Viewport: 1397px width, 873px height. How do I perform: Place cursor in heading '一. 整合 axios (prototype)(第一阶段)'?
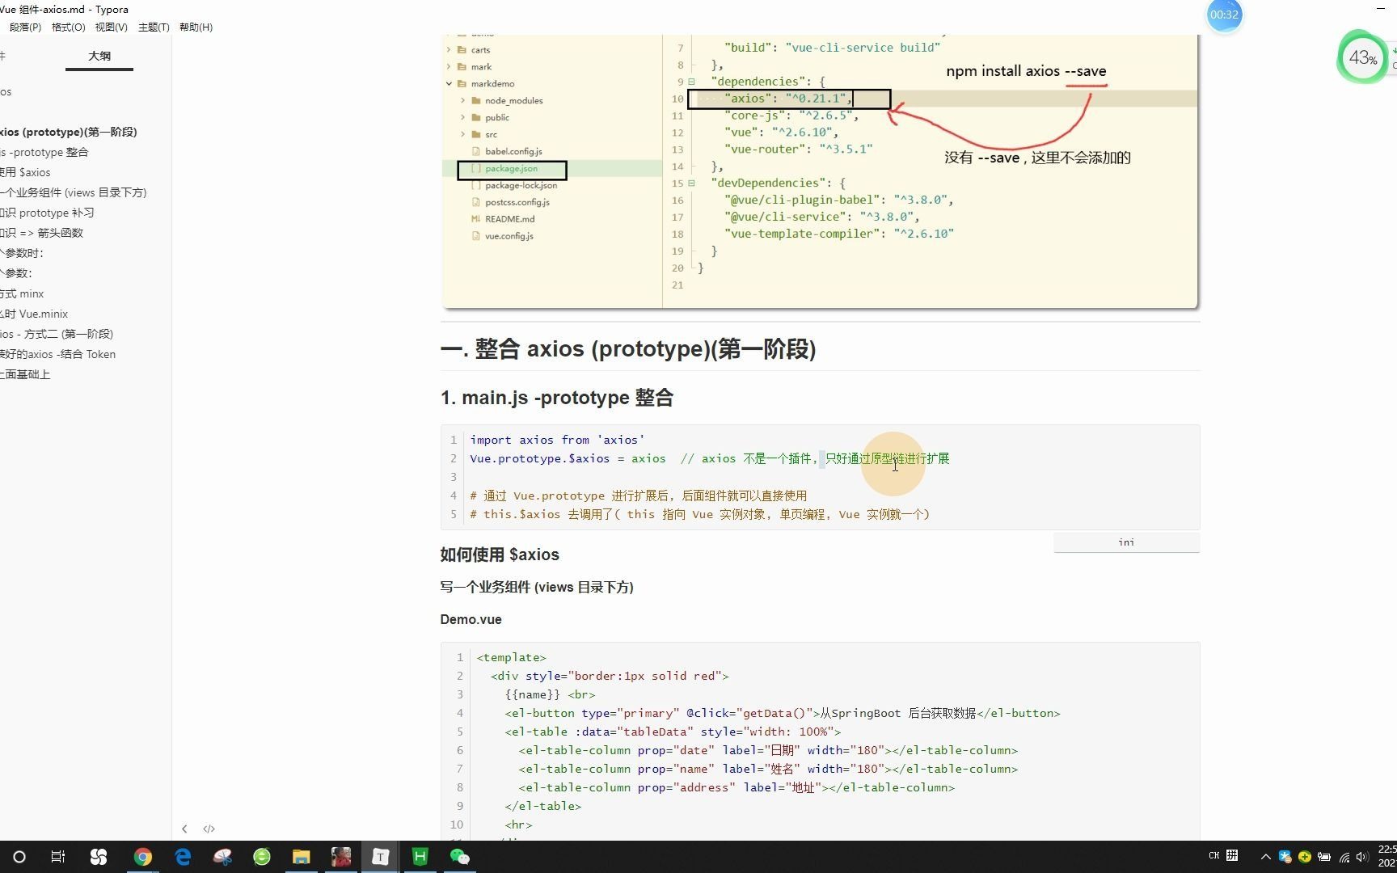pyautogui.click(x=628, y=349)
